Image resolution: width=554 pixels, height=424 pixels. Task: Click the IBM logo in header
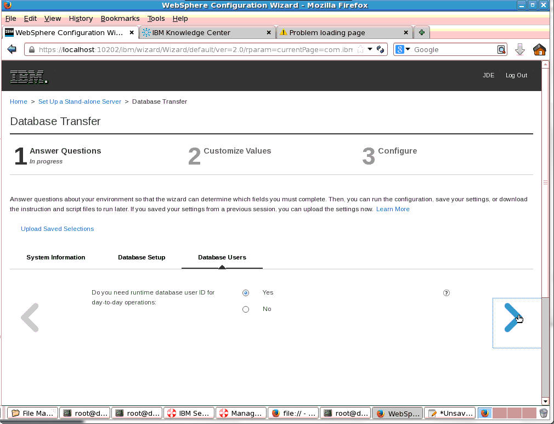[x=29, y=77]
